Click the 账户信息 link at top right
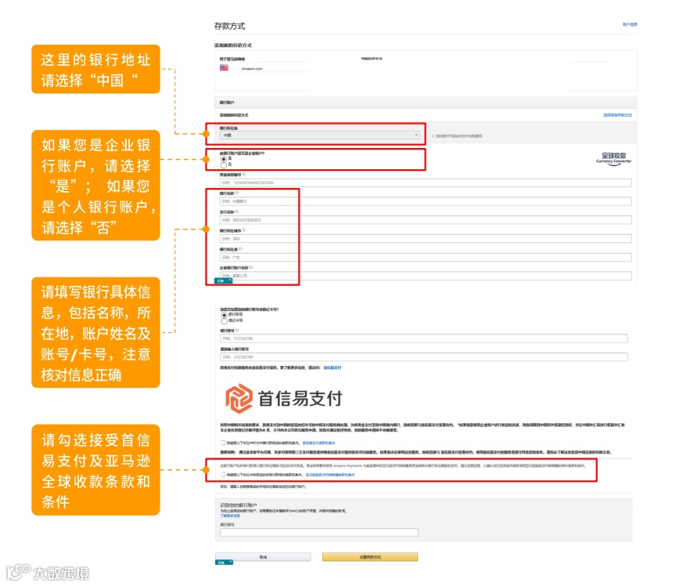The width and height of the screenshot is (683, 586). click(630, 24)
